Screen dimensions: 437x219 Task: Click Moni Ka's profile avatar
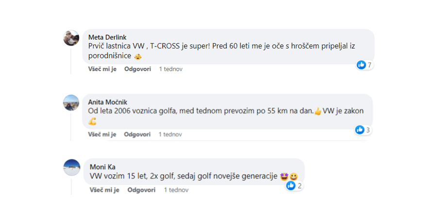pos(72,168)
